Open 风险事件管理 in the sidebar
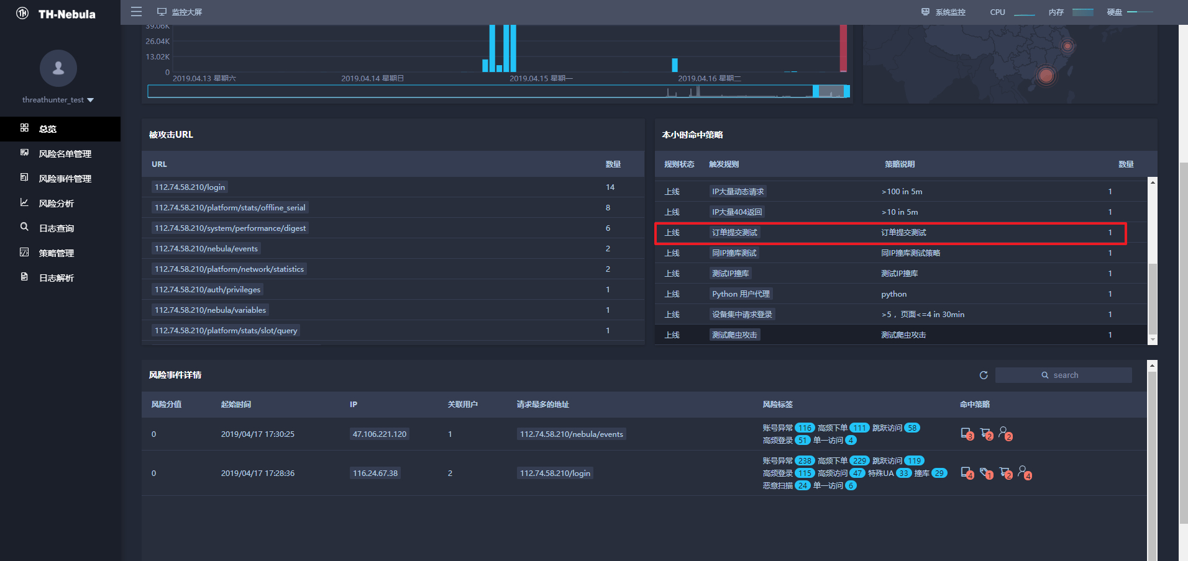Screen dimensions: 1188x561 [x=60, y=178]
